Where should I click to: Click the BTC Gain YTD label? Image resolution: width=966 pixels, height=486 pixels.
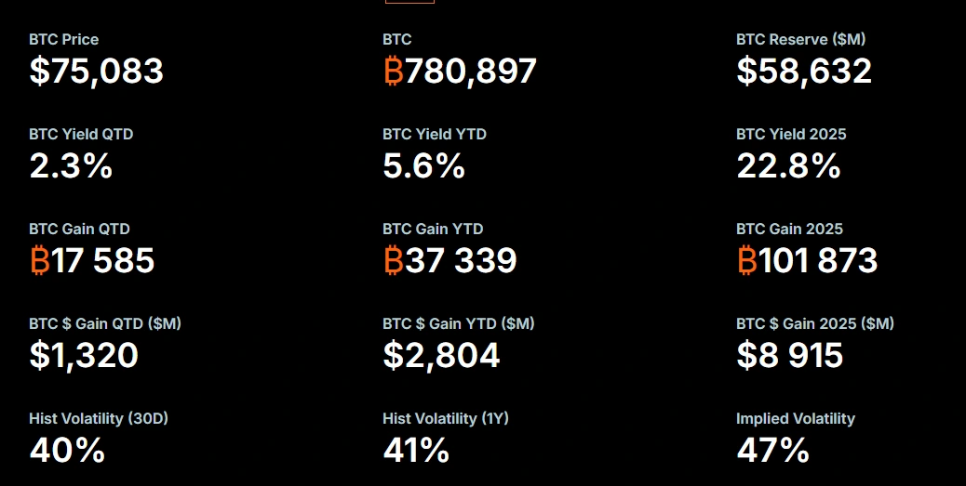(433, 230)
